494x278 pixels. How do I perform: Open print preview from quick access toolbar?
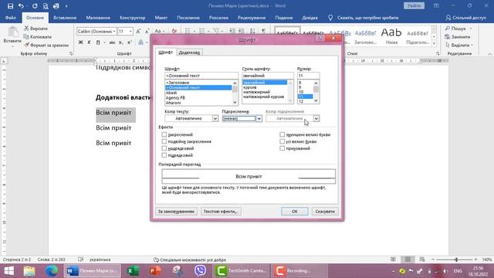click(46, 6)
